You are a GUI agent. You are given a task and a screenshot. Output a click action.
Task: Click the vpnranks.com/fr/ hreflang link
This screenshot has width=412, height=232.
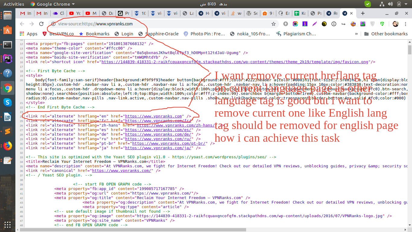(159, 121)
